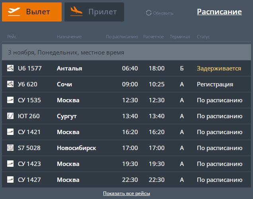Viewport: 253px width, 199px height.
Task: Click the Aeroflot logo next to СУ 1535
Action: click(10, 100)
